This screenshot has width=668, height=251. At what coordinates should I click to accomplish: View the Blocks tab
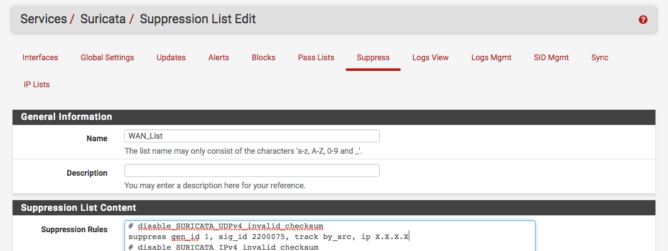tap(263, 58)
